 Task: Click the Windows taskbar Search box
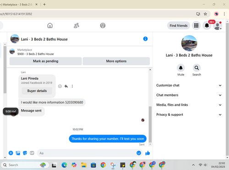(25, 165)
